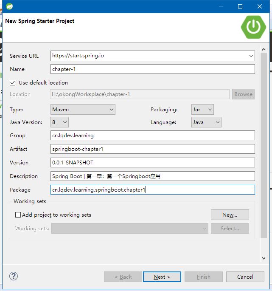
Task: Click the scroll down arrow
Action: pos(264,258)
